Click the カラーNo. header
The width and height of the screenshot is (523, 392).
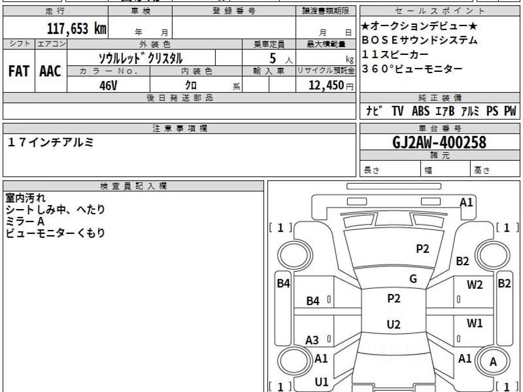[109, 71]
